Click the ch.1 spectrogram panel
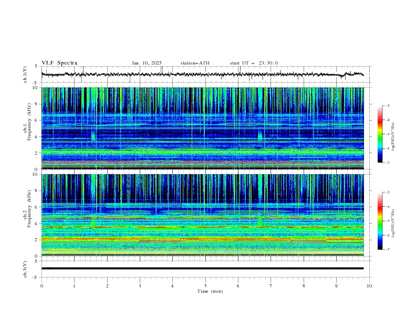This screenshot has height=321, width=416. point(202,128)
